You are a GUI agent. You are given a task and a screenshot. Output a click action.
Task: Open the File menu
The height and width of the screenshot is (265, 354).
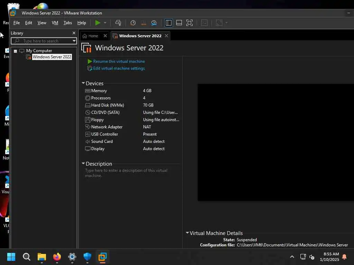point(17,23)
